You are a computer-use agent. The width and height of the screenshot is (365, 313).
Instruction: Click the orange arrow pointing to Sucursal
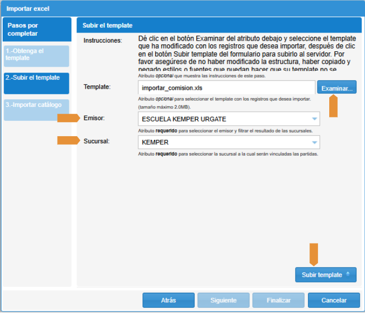[68, 140]
